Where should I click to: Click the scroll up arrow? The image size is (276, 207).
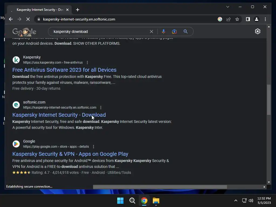(x=269, y=27)
